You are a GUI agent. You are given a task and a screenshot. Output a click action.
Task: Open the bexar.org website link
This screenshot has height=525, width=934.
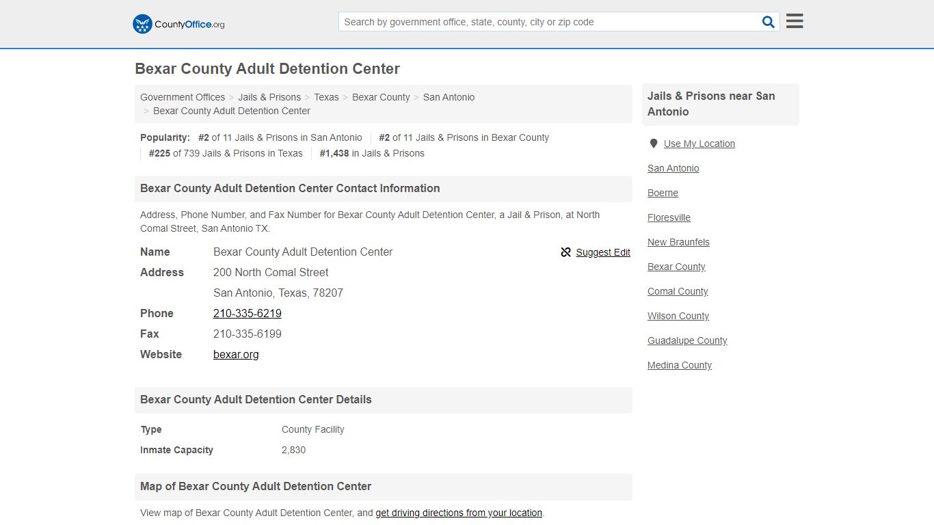[236, 354]
